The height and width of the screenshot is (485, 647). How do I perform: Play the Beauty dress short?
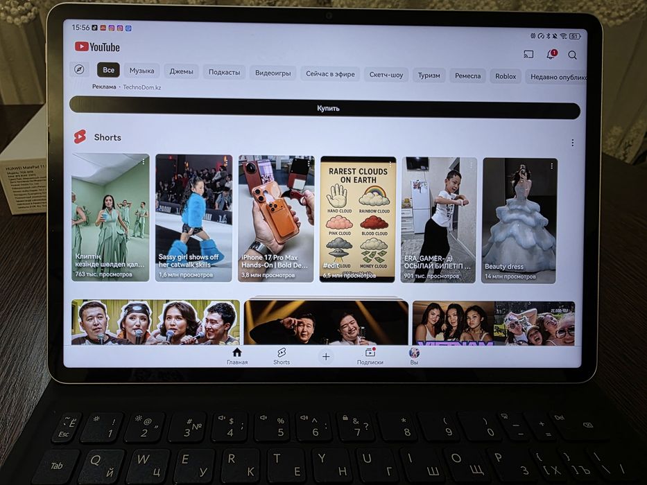click(x=519, y=220)
